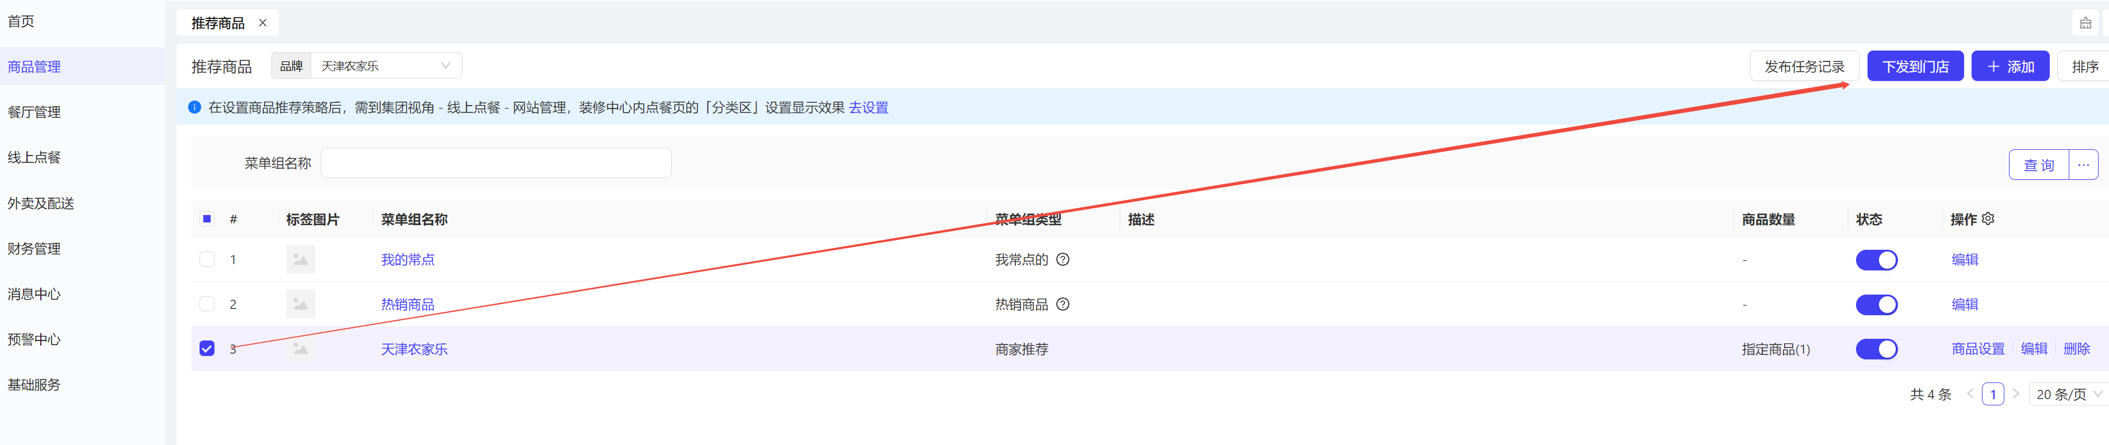The width and height of the screenshot is (2109, 445).
Task: Uncheck the 天津农家乐 row checkbox
Action: pyautogui.click(x=207, y=349)
